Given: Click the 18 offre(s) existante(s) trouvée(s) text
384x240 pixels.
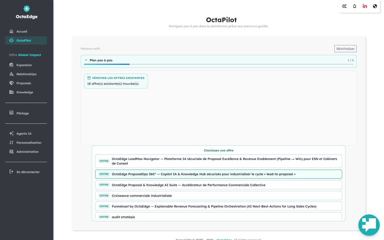Looking at the screenshot, I should click(113, 84).
